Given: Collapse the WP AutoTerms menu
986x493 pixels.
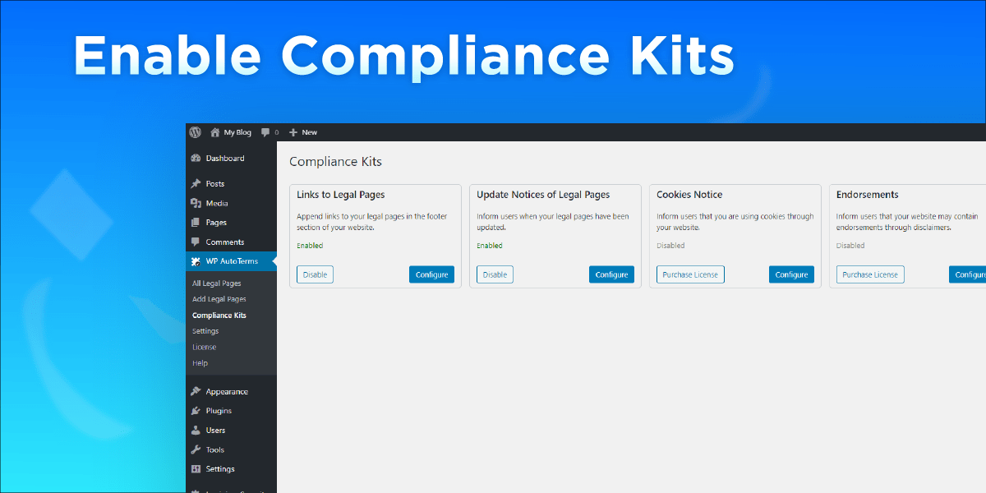Looking at the screenshot, I should tap(231, 261).
